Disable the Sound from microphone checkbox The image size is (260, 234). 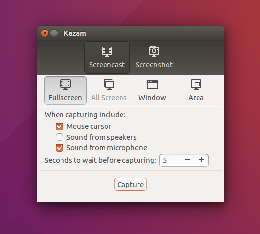click(x=60, y=148)
